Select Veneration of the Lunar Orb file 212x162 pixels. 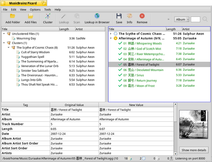click(x=53, y=66)
